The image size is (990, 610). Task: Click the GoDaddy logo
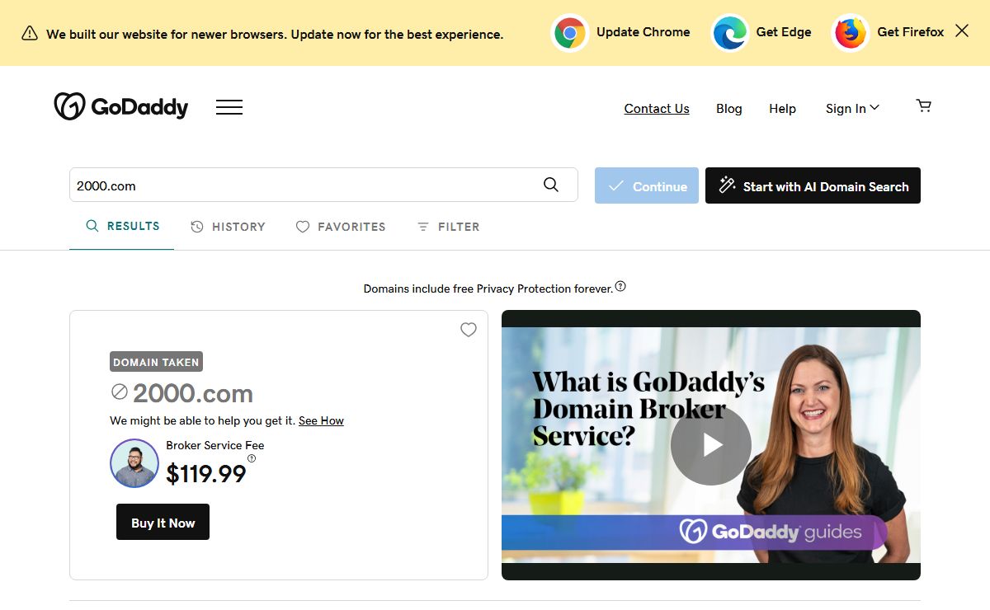click(121, 107)
